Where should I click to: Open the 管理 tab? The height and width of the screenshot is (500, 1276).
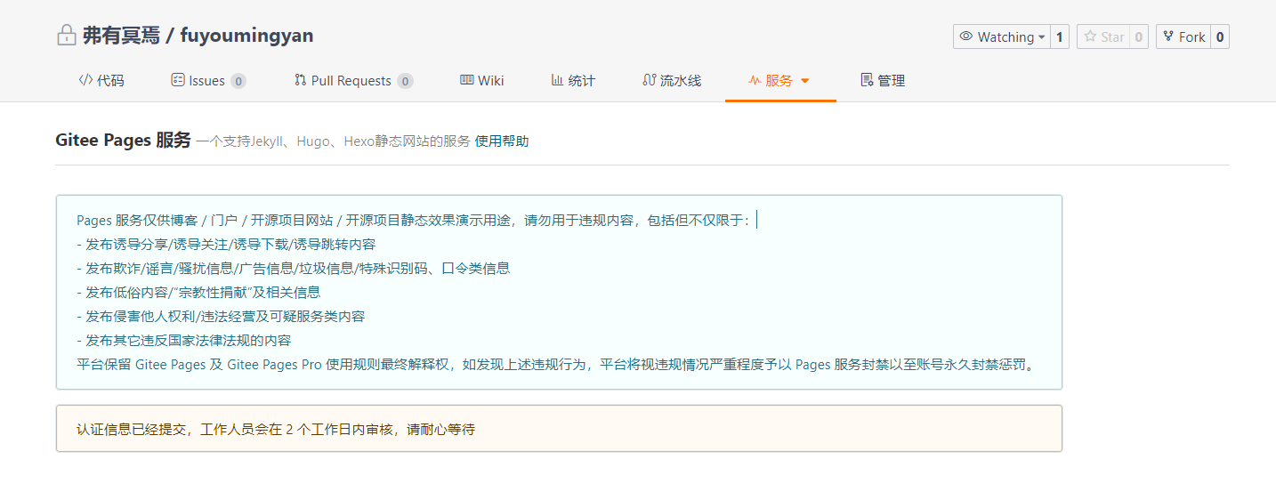point(883,80)
